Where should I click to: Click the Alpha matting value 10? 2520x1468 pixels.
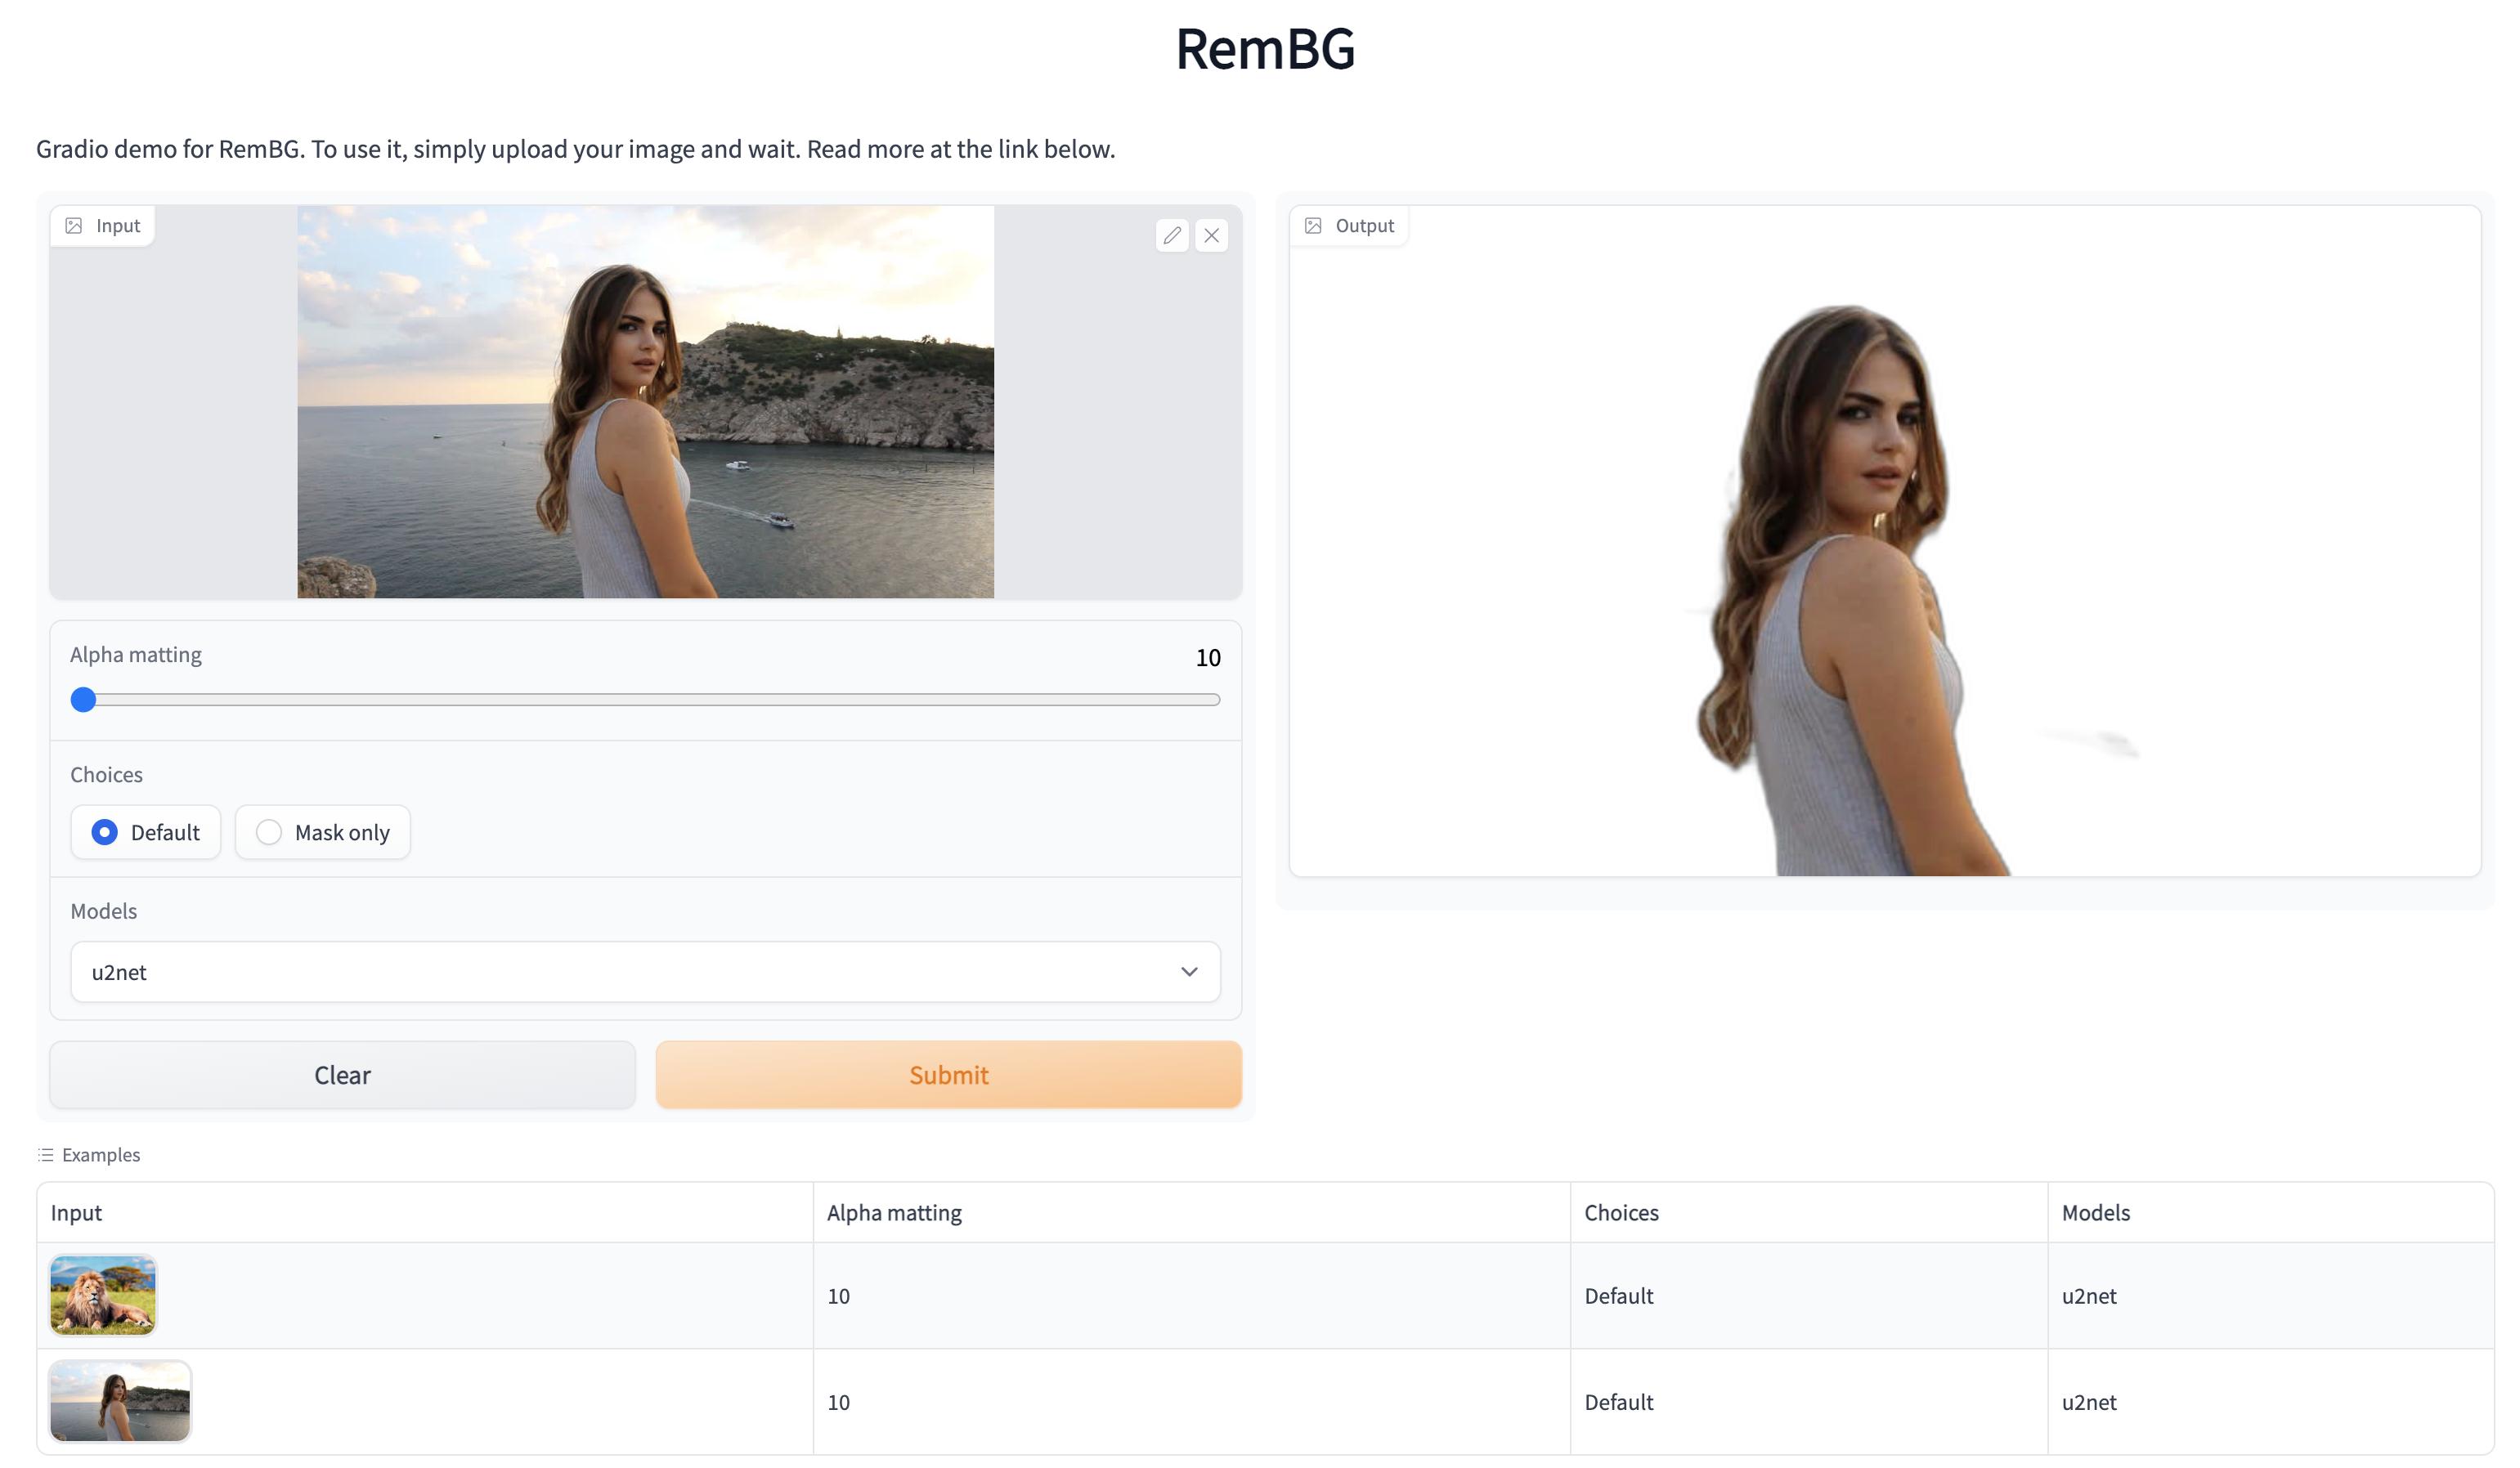click(x=1206, y=657)
